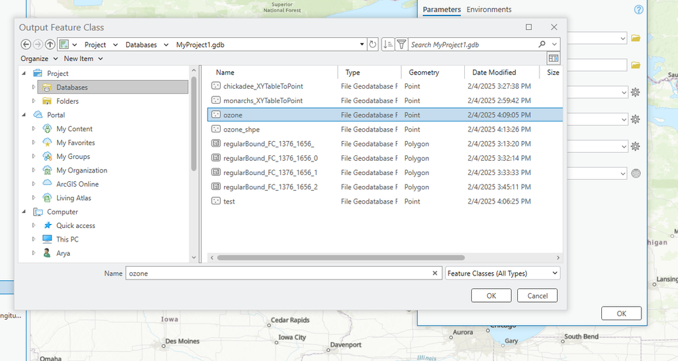Image resolution: width=678 pixels, height=361 pixels.
Task: Click the top browse folder icon
Action: click(x=636, y=38)
